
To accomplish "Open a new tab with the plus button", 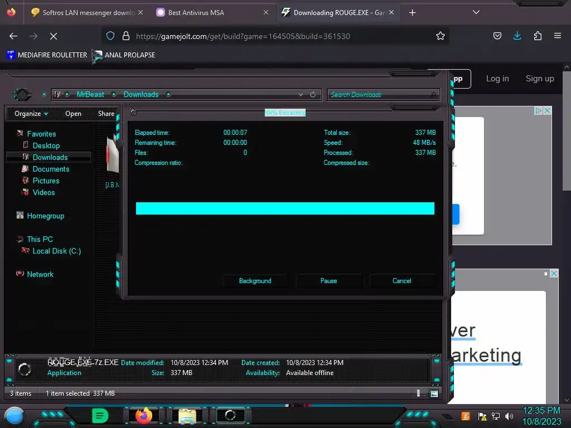I will 412,13.
